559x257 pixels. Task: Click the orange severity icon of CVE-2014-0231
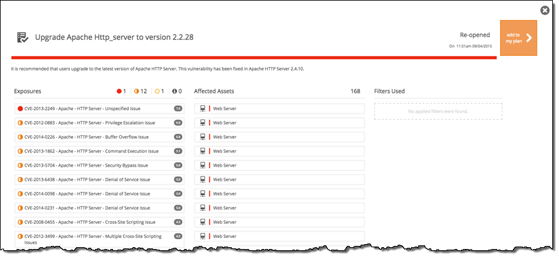point(20,208)
